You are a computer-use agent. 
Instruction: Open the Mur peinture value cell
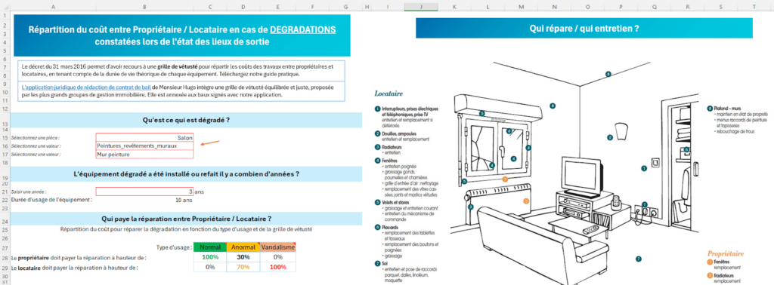[144, 154]
